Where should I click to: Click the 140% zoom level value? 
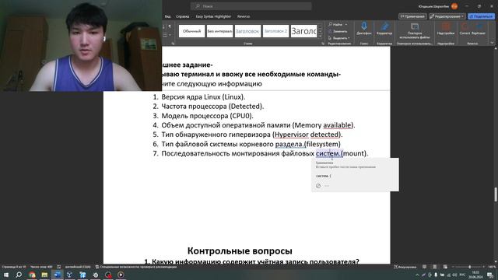click(x=491, y=267)
